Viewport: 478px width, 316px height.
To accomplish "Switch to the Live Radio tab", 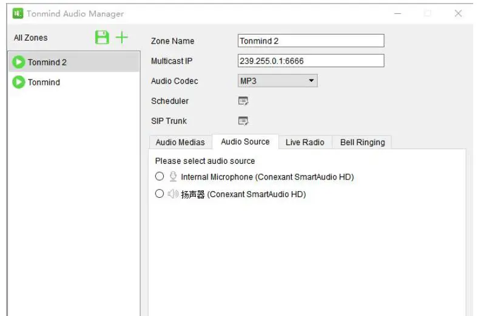I will [305, 143].
